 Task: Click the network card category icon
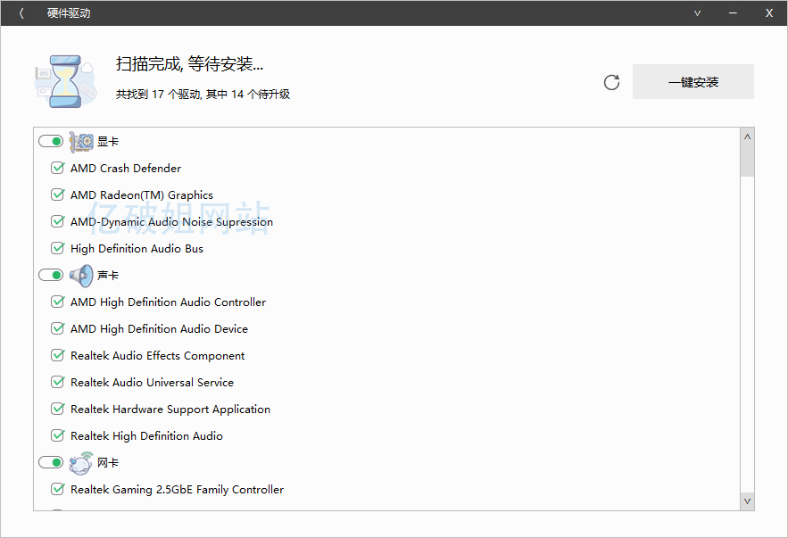click(x=81, y=463)
